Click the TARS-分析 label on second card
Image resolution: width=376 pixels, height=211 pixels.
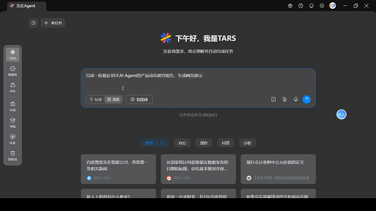(182, 178)
